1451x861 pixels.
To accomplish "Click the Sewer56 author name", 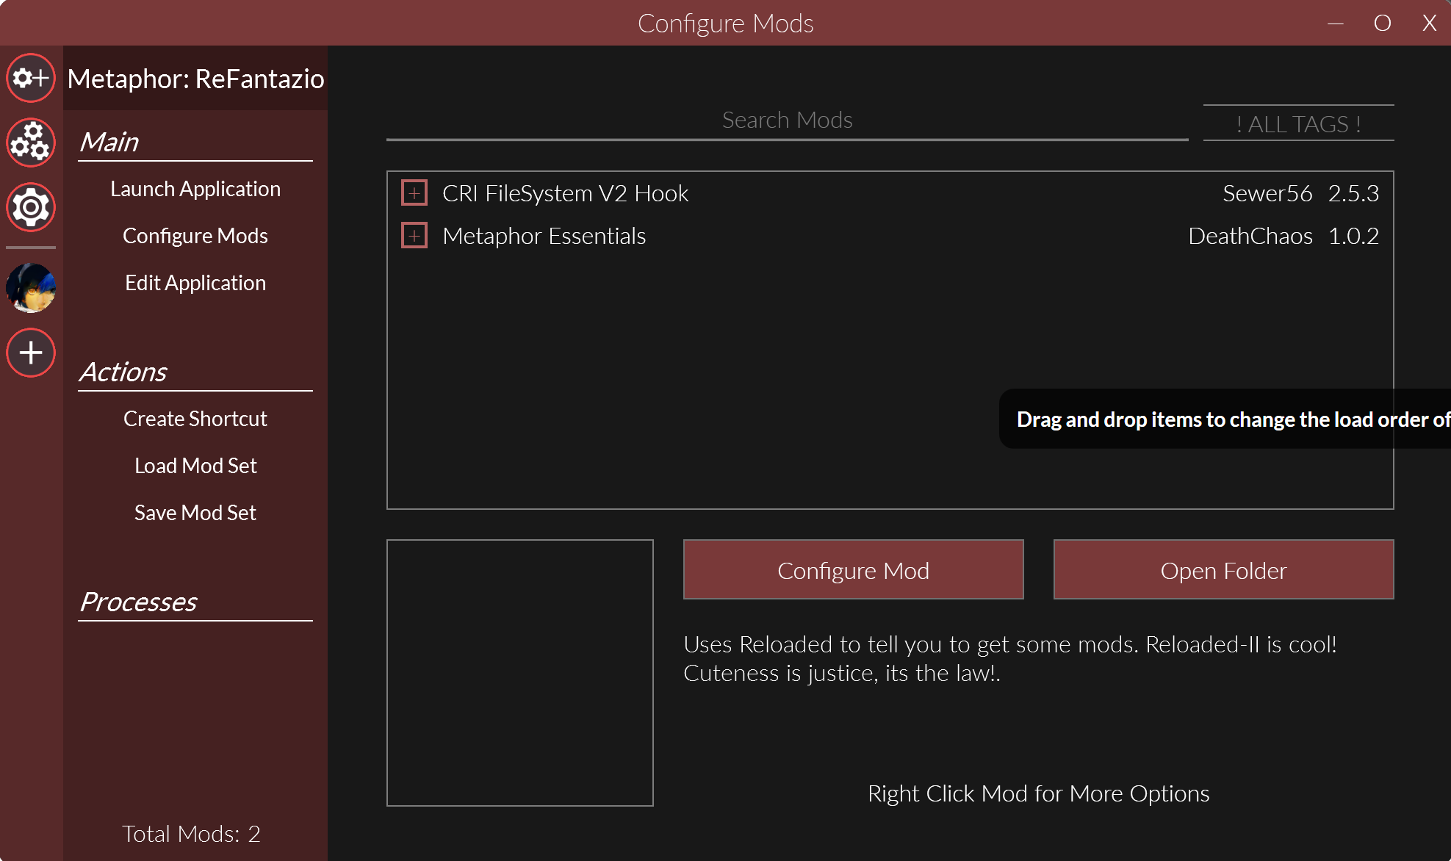I will pyautogui.click(x=1267, y=193).
